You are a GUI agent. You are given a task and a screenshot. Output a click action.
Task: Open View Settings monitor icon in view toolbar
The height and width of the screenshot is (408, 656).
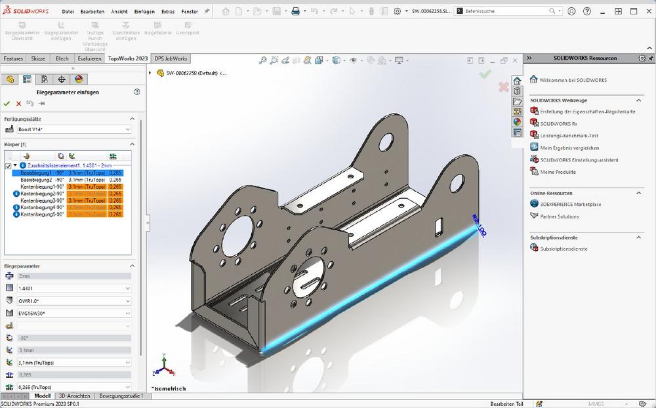(x=399, y=61)
